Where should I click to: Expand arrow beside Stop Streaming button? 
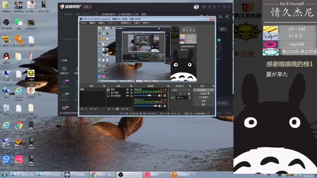(x=212, y=90)
